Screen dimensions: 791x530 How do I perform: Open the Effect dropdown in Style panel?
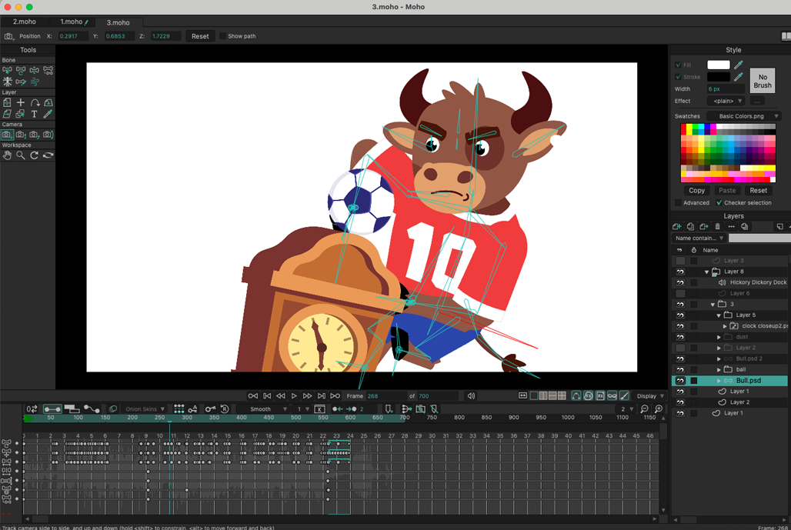coord(724,100)
